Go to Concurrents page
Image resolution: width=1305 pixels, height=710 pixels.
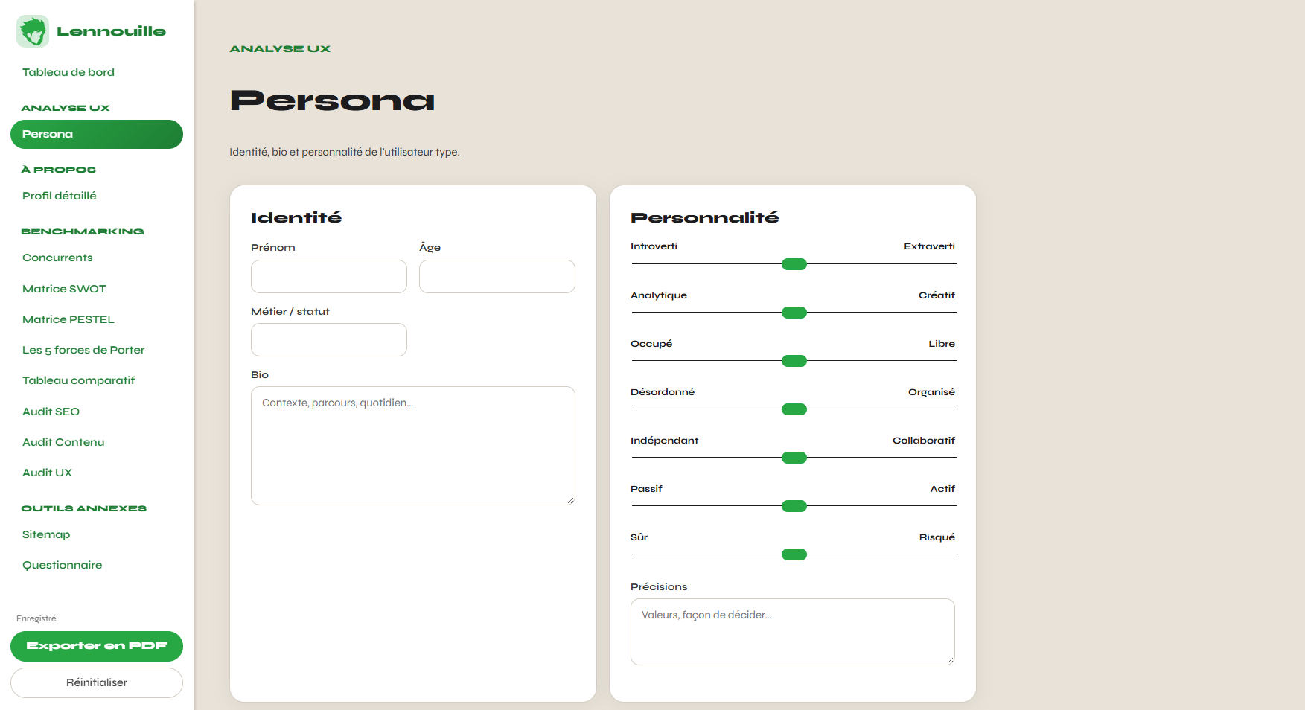(x=57, y=258)
